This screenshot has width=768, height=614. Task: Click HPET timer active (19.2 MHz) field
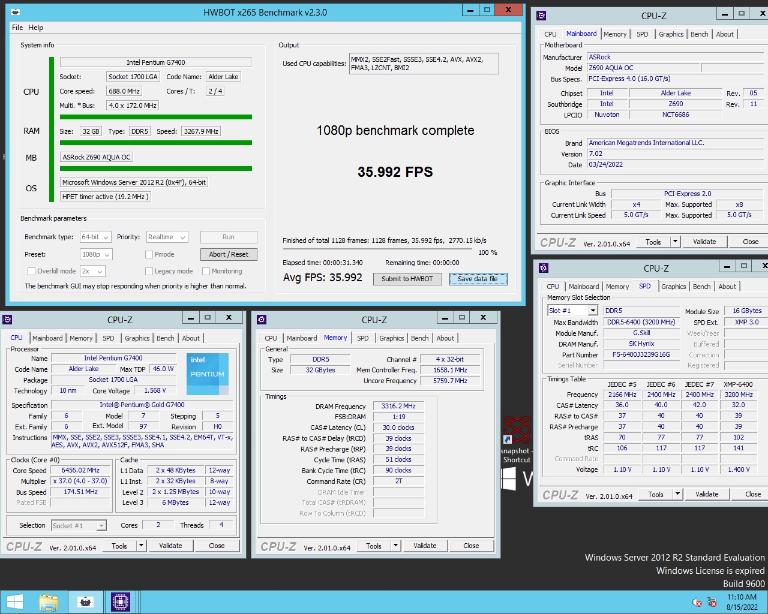[105, 197]
